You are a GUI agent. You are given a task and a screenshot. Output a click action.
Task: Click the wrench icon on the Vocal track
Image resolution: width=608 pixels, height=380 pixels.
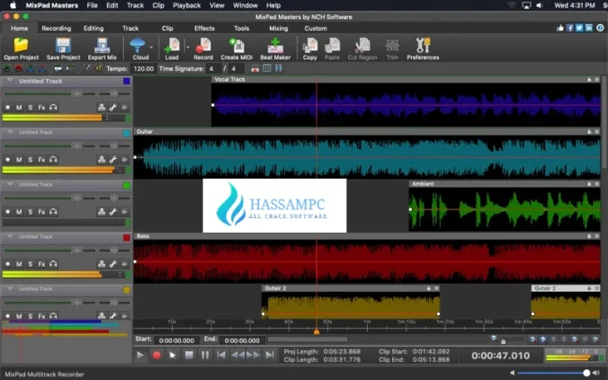click(112, 107)
